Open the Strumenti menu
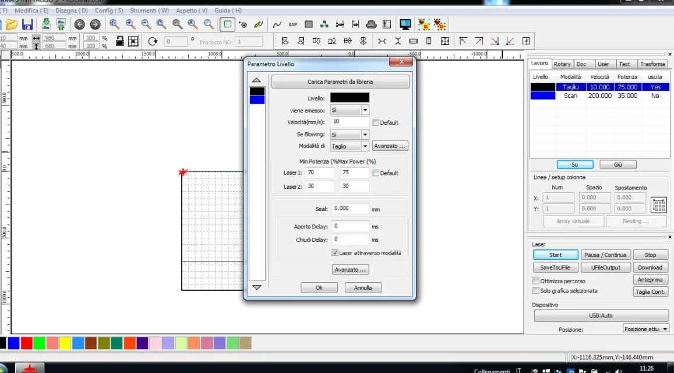This screenshot has height=373, width=674. (149, 10)
